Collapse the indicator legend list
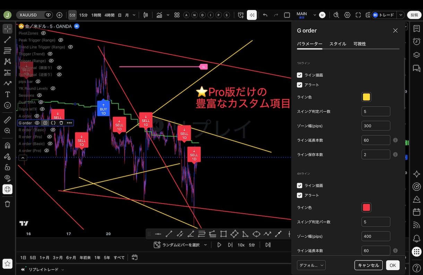Screen dimensions: 423x275 click(23, 158)
